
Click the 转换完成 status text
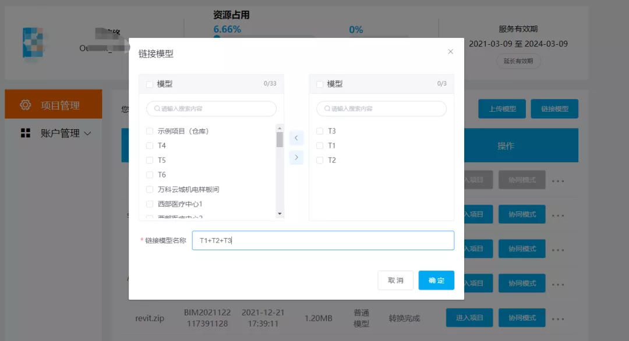point(404,318)
